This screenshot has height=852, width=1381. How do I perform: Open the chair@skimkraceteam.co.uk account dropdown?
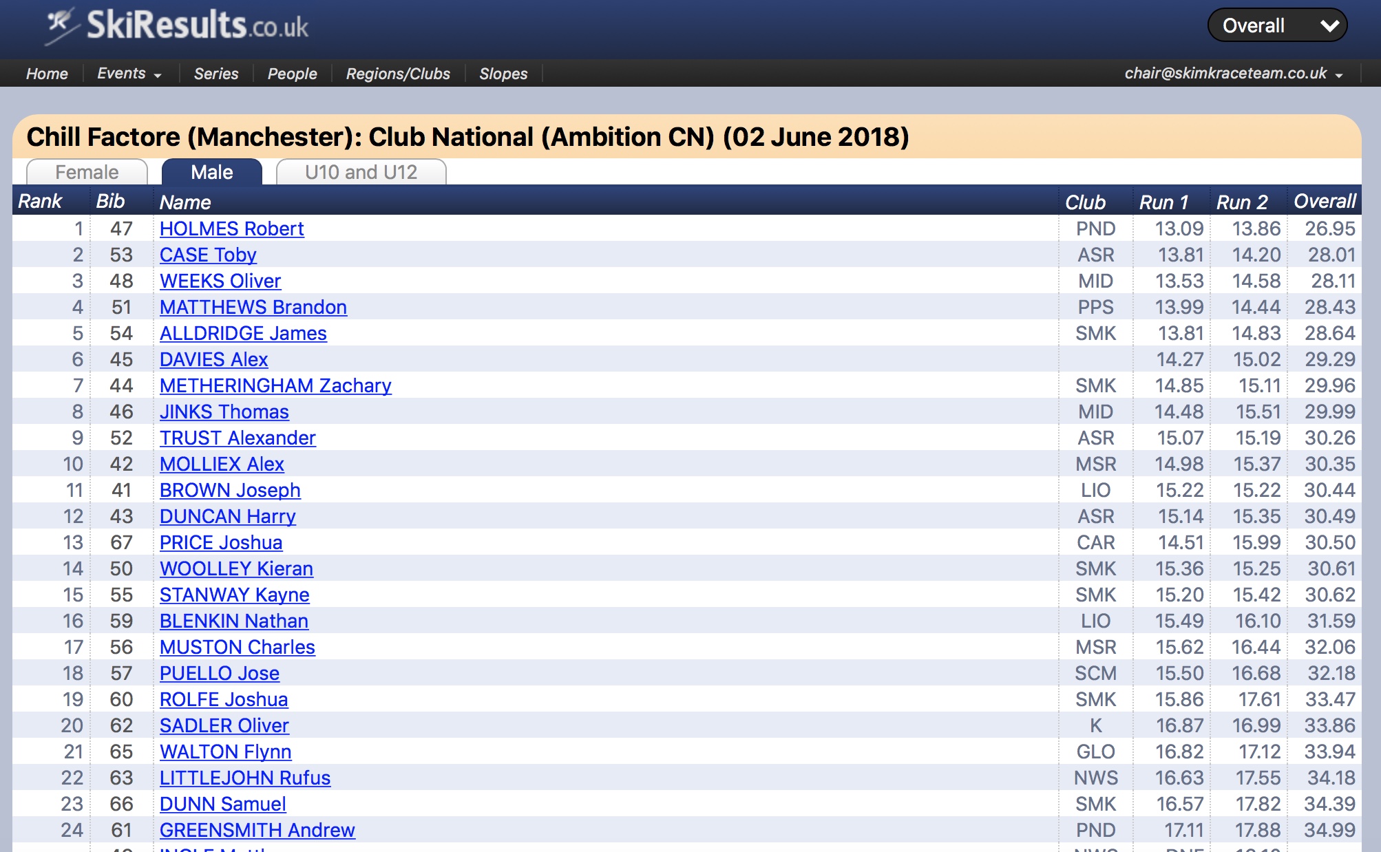(x=1233, y=74)
